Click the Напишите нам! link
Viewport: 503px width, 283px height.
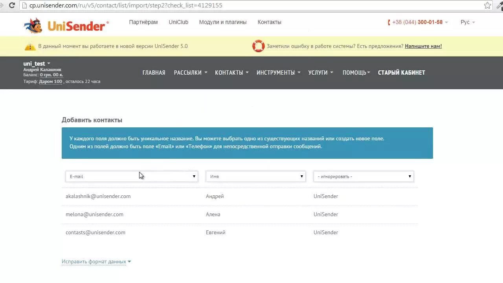tap(423, 46)
